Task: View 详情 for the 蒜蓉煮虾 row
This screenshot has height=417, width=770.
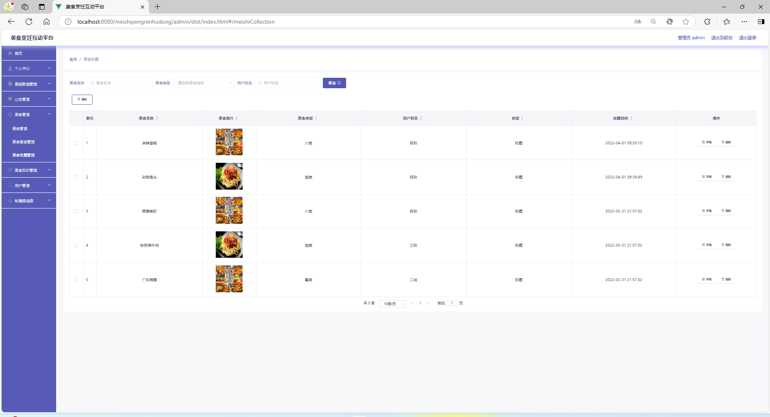Action: click(707, 211)
